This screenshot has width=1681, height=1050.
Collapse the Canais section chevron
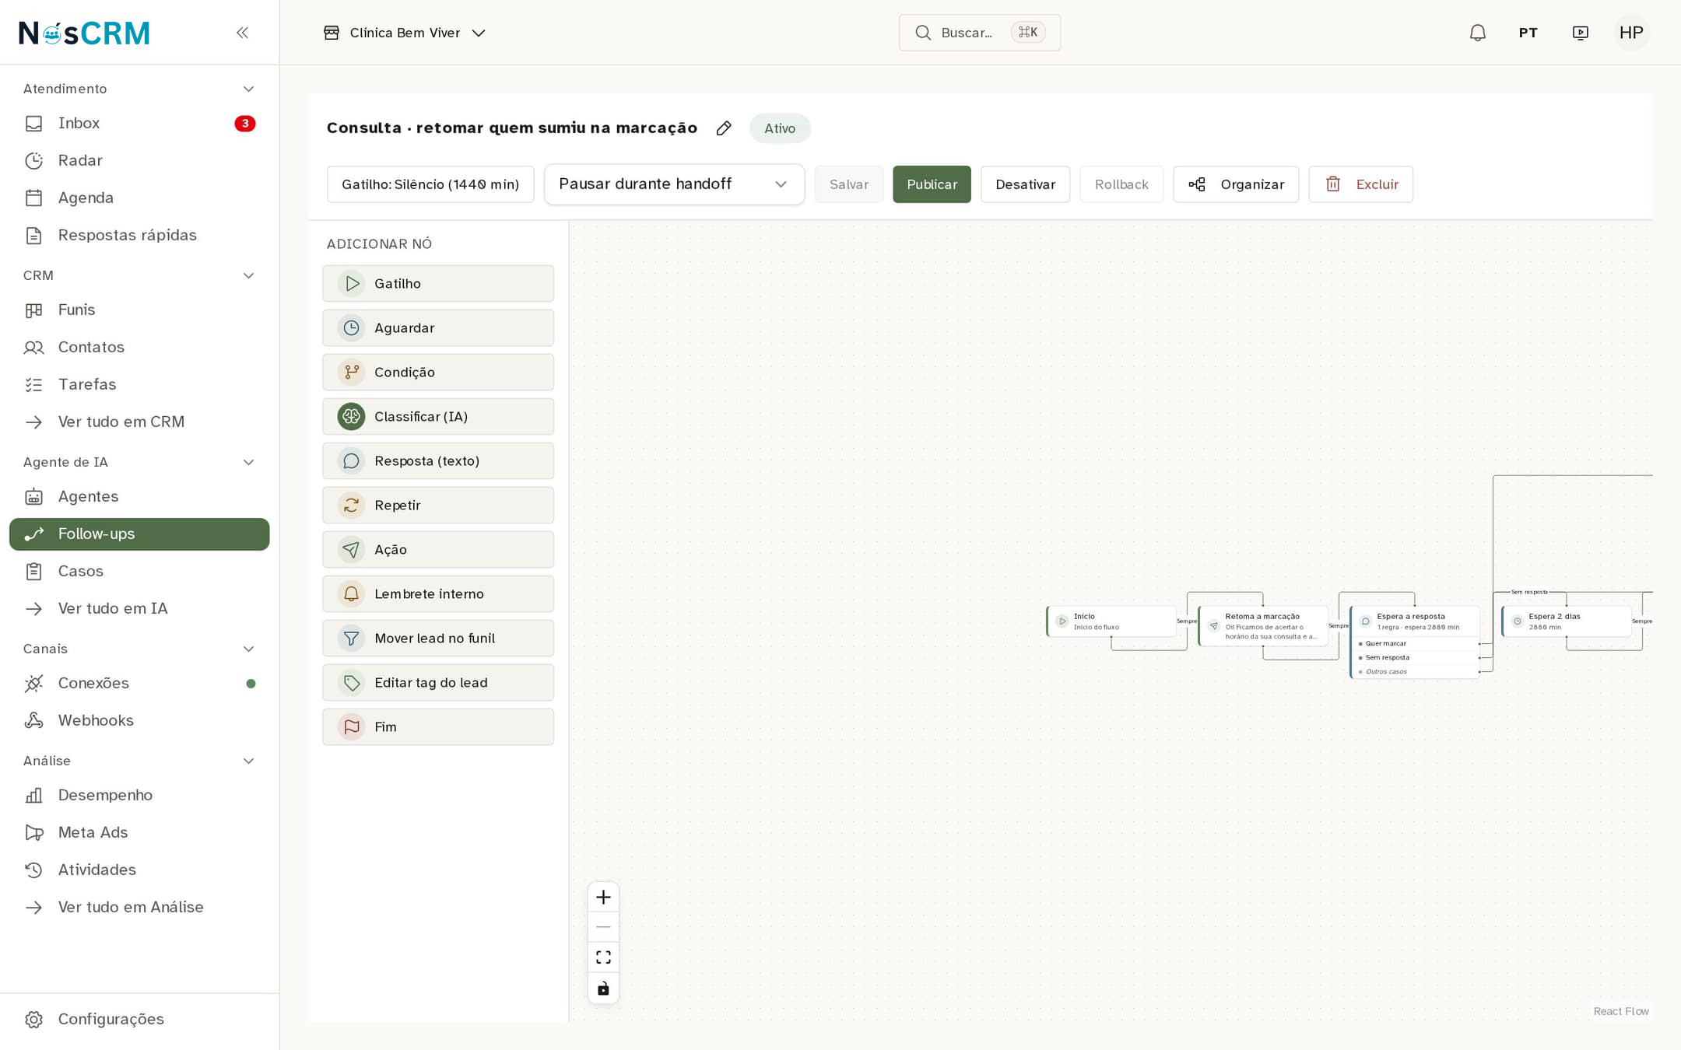click(248, 649)
